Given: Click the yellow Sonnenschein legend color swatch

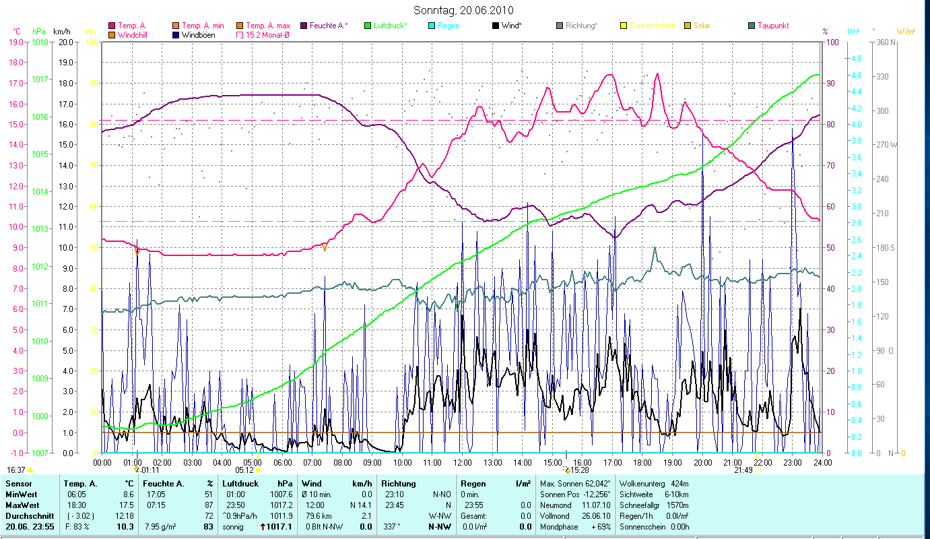Looking at the screenshot, I should (624, 26).
